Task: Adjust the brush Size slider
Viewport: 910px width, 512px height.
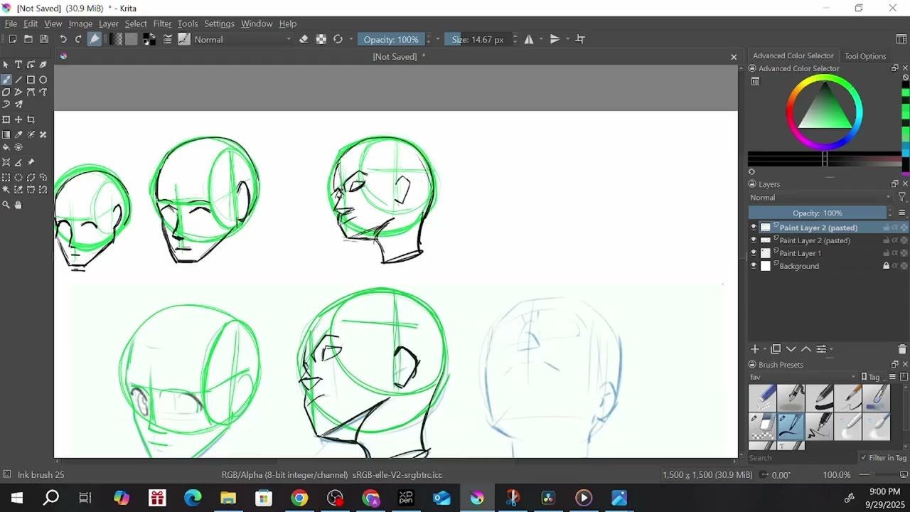Action: [478, 39]
